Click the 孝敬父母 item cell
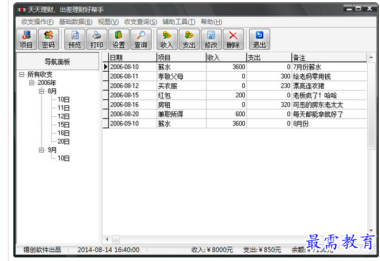Screen dimensions: 380x261 (181, 77)
